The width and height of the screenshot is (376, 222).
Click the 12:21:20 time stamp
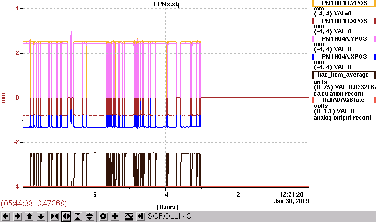click(x=291, y=195)
